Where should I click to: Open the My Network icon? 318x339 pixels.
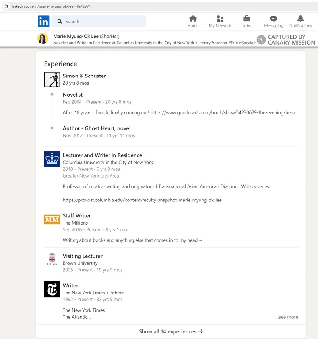220,19
